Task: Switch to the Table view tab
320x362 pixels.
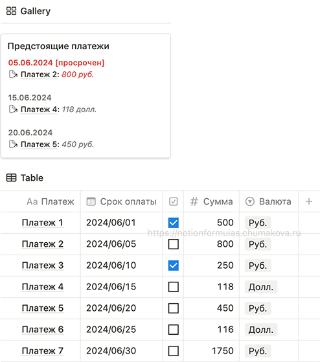Action: tap(25, 178)
